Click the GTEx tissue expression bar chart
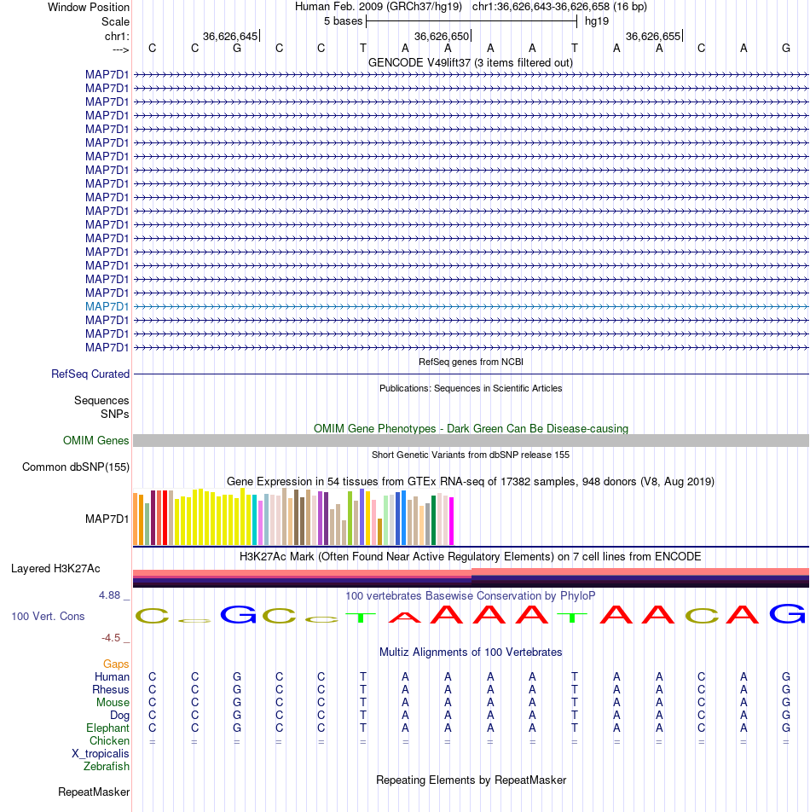 (293, 517)
